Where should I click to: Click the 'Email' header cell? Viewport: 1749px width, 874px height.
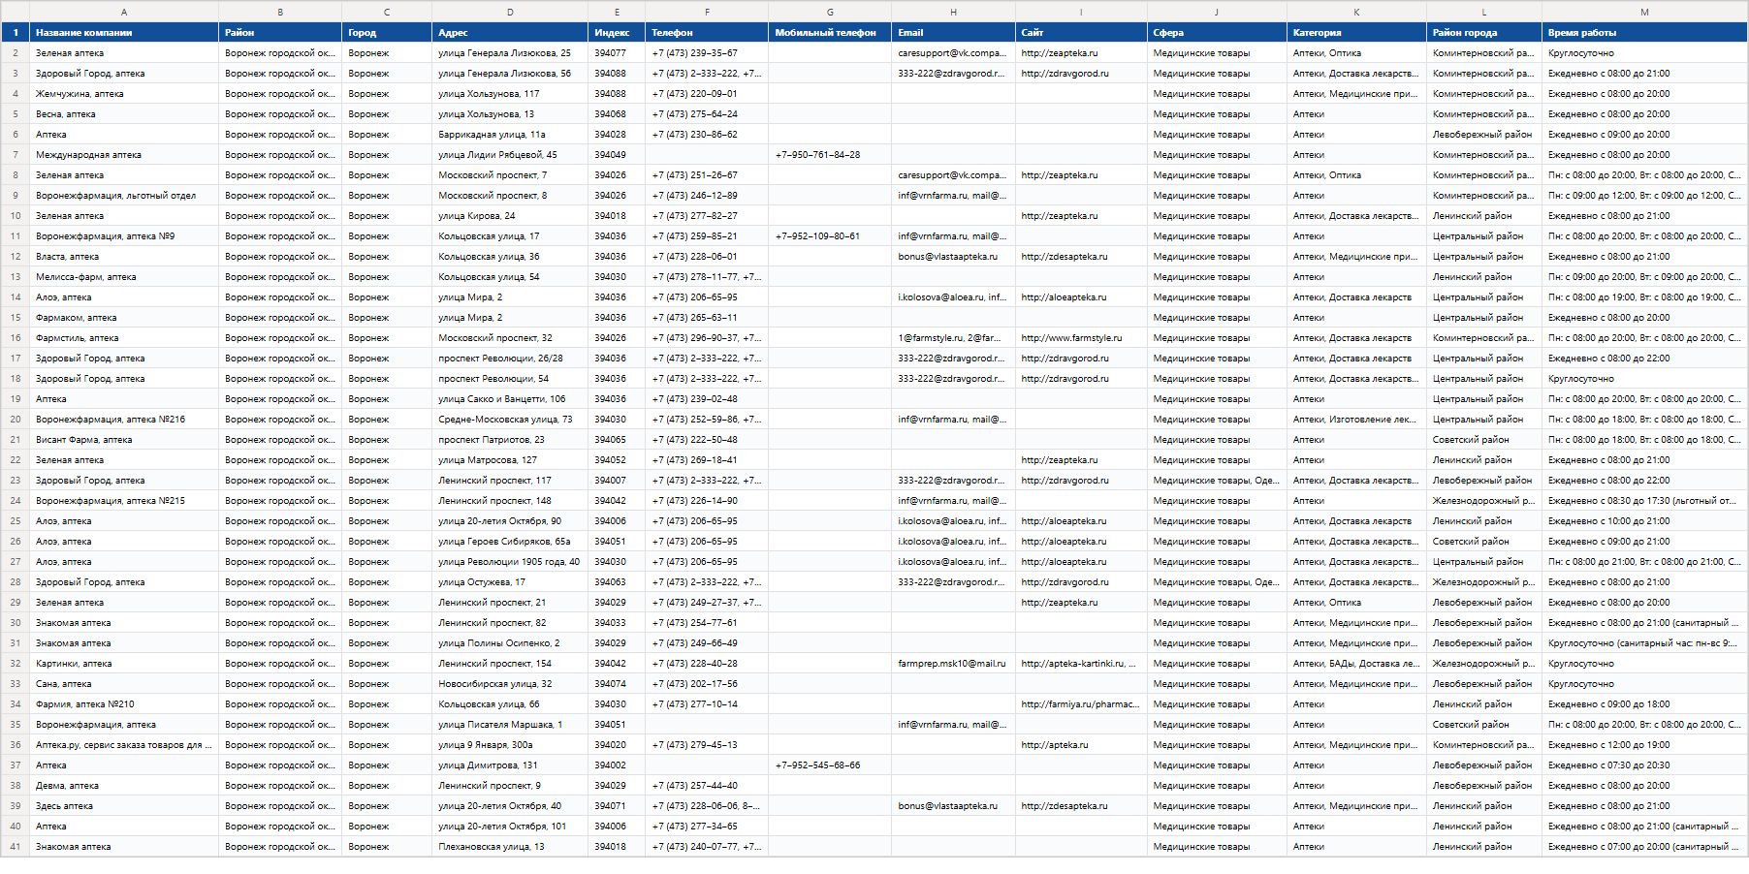point(953,33)
